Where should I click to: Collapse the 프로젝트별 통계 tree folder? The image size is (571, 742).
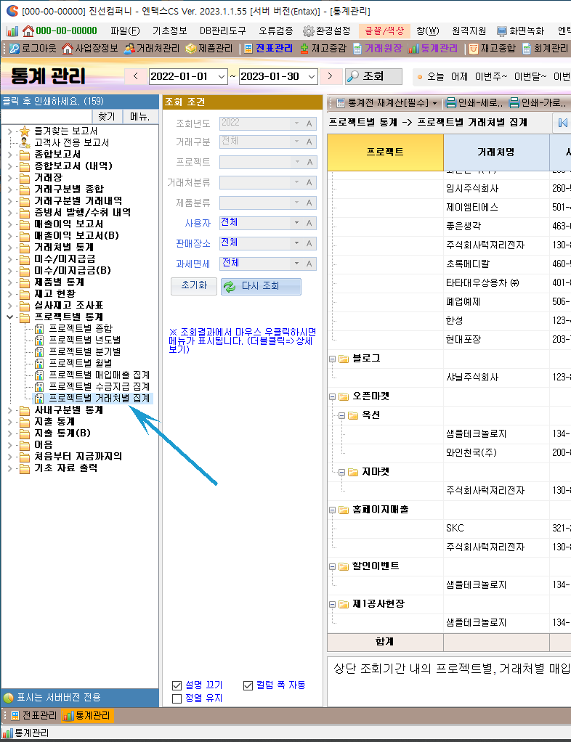click(10, 317)
